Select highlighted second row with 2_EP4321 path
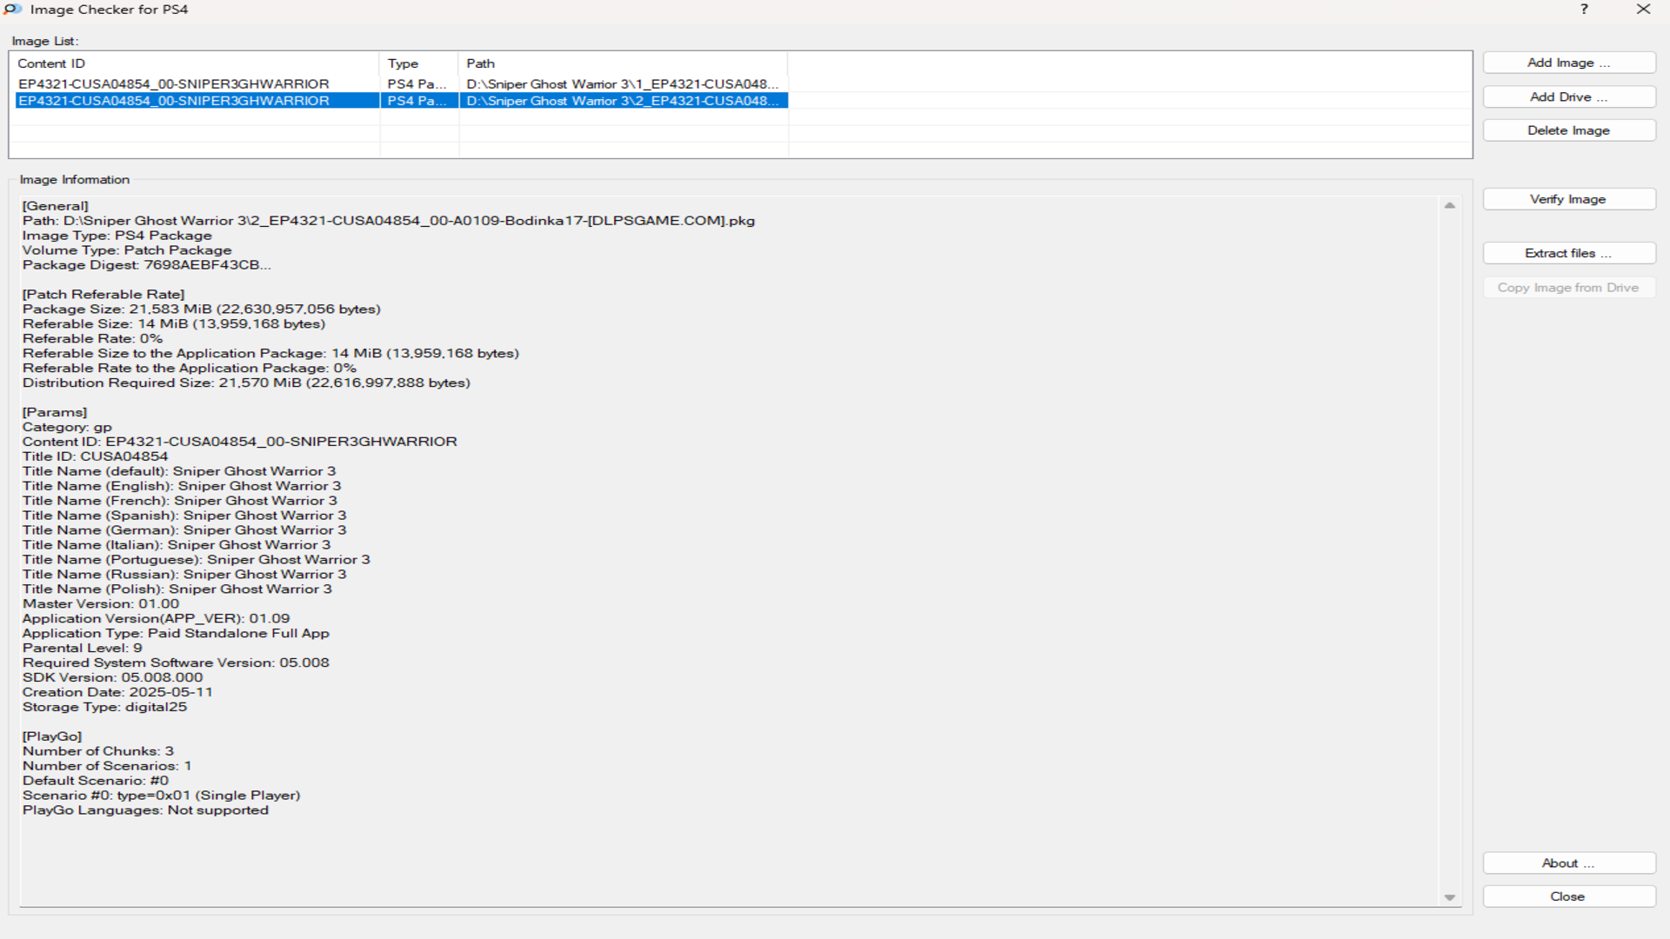This screenshot has width=1670, height=939. (x=174, y=101)
